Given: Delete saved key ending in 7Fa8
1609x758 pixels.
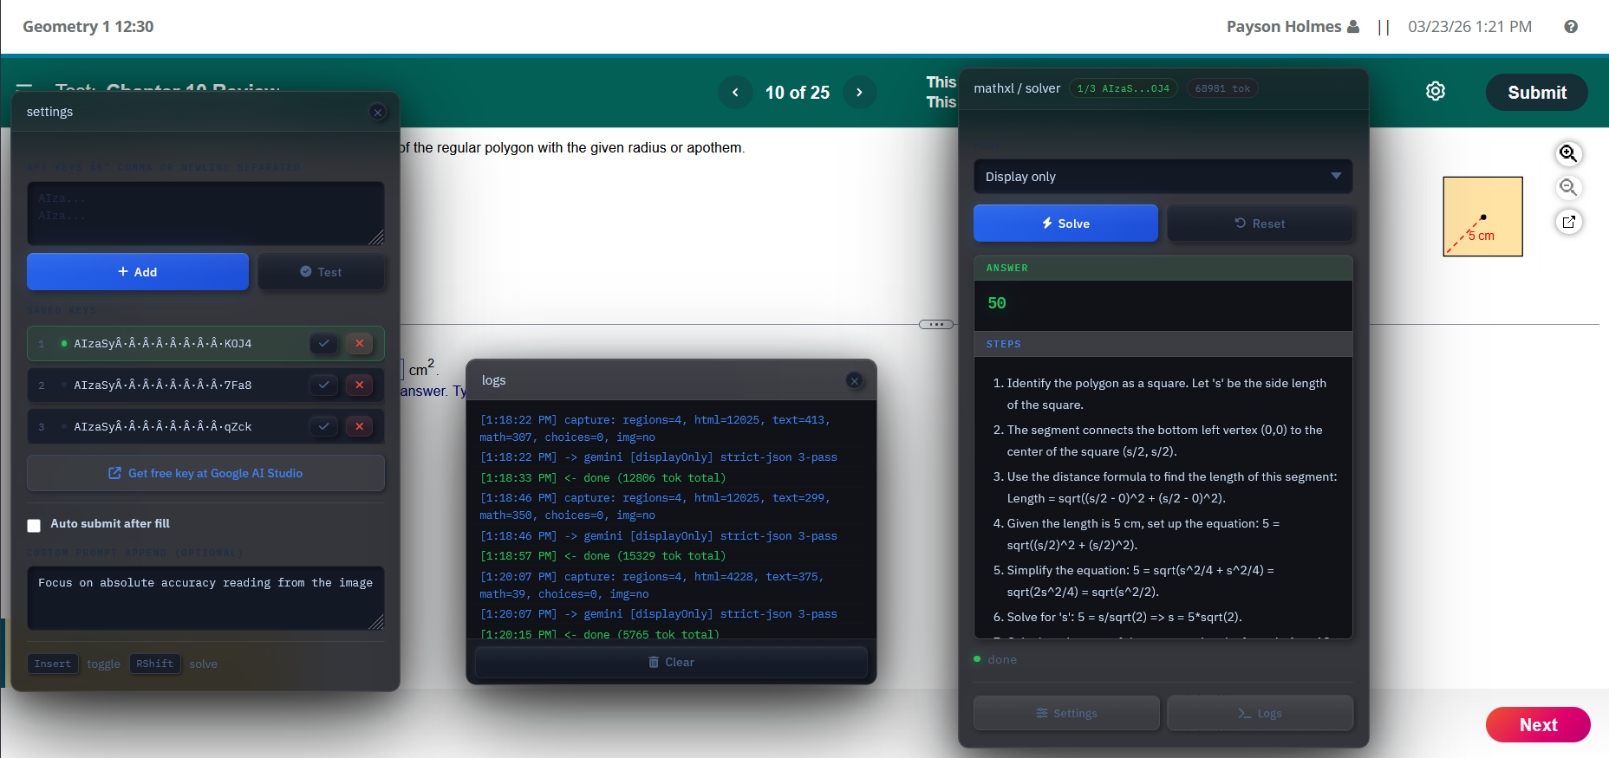Looking at the screenshot, I should (x=359, y=385).
